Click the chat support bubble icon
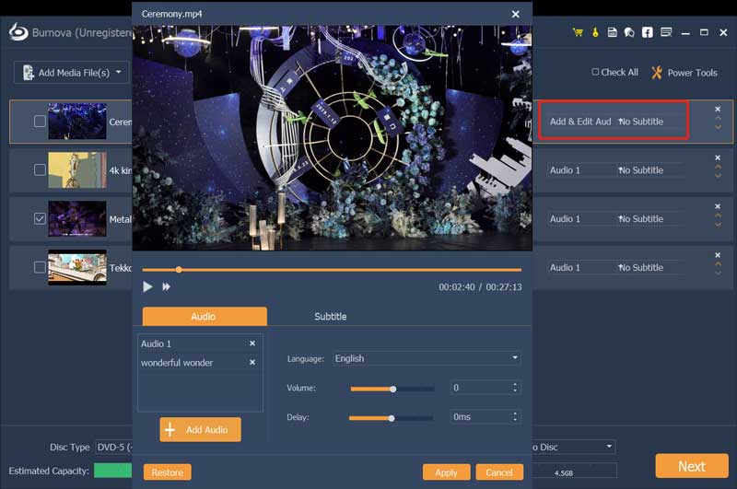Viewport: 737px width, 489px height. click(x=629, y=32)
